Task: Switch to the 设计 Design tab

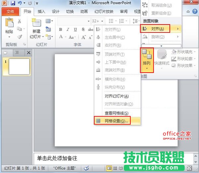Action: [x=56, y=12]
